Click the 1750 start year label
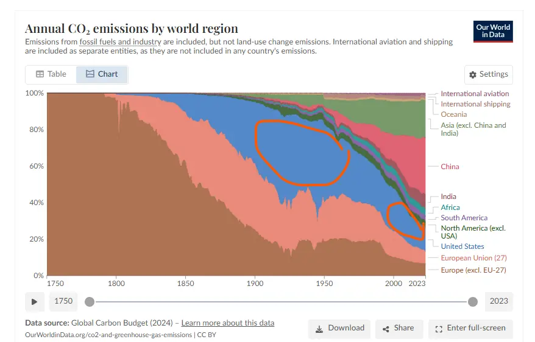The image size is (535, 342). 63,301
